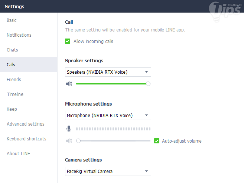This screenshot has height=183, width=244.
Task: Click the Speaker settings heading
Action: (84, 60)
